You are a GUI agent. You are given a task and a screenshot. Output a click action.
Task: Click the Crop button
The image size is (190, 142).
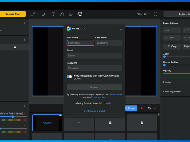[172, 47]
